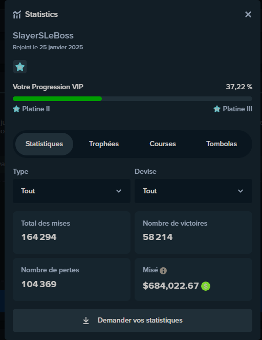Click Demander vos statistiques button
The width and height of the screenshot is (262, 340).
(x=133, y=321)
